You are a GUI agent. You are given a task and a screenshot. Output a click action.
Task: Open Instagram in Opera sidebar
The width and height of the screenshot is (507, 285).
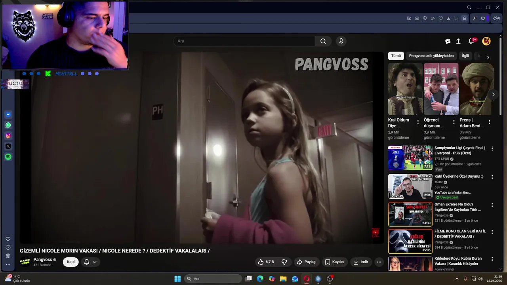8,136
